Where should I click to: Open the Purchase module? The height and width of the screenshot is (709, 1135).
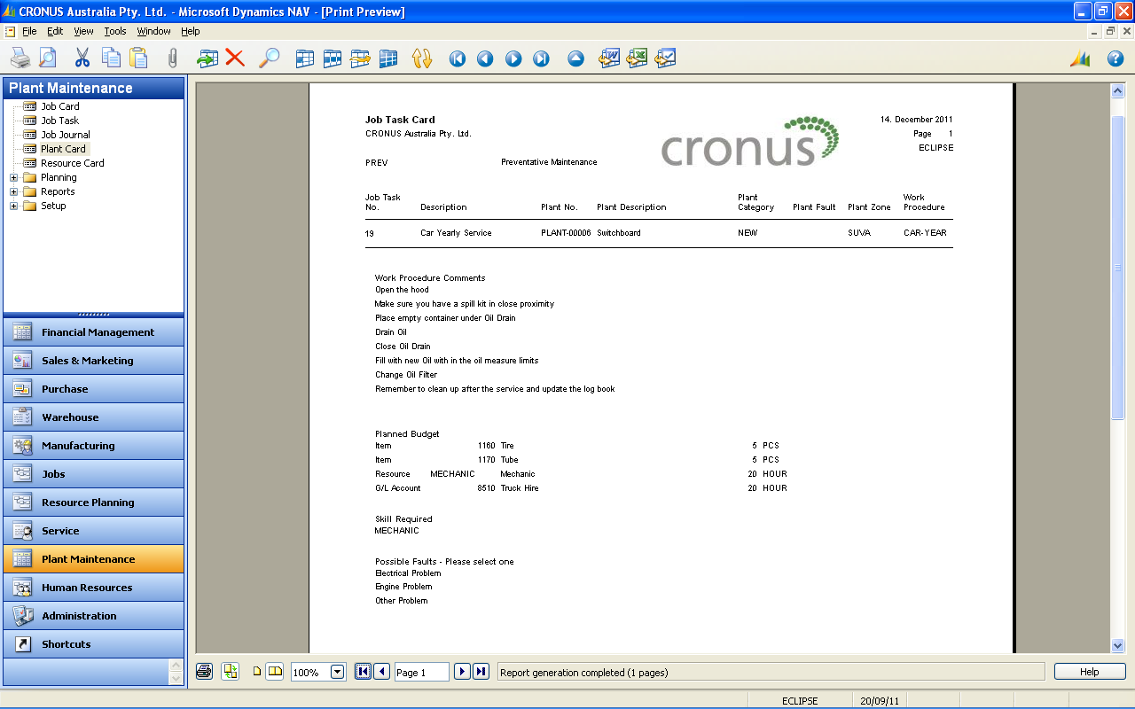pyautogui.click(x=94, y=389)
